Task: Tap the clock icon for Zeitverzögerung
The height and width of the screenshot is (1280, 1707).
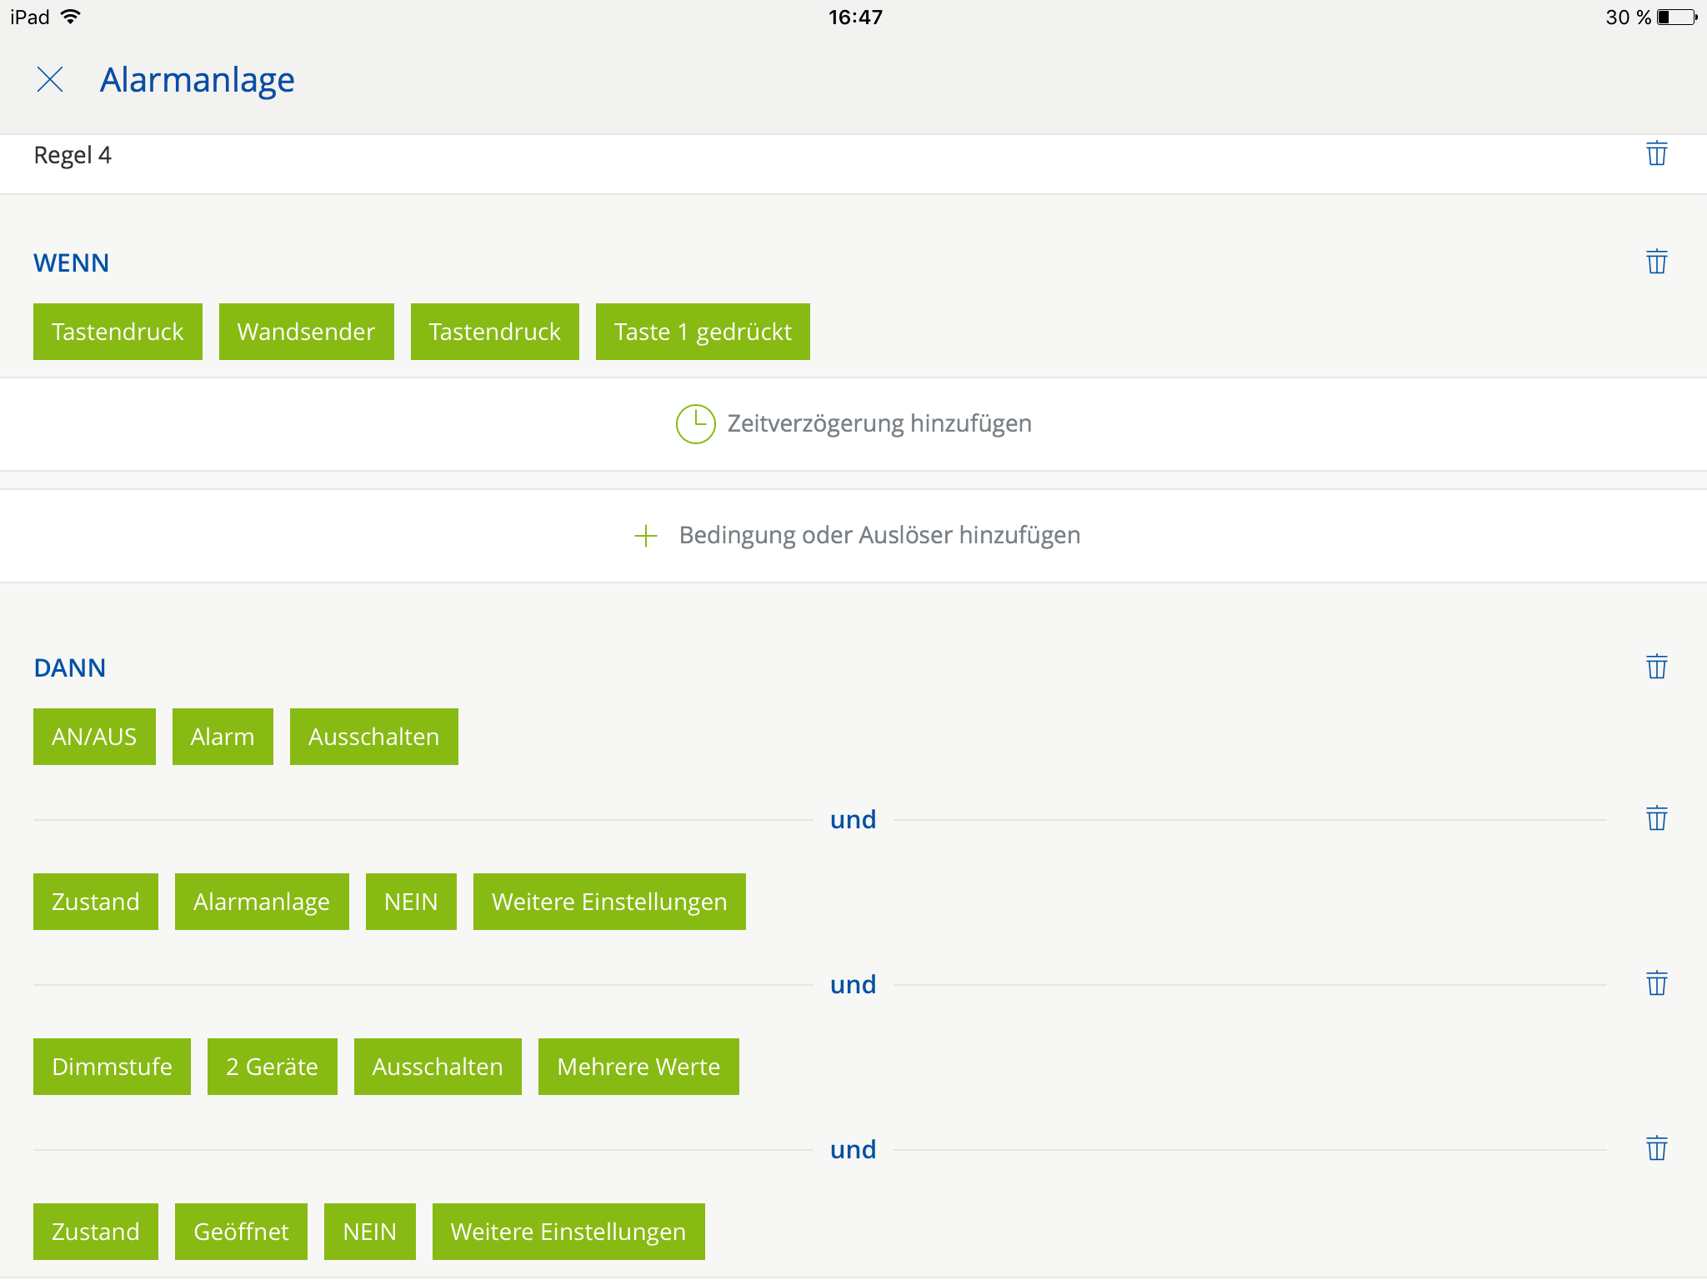Action: [x=695, y=424]
